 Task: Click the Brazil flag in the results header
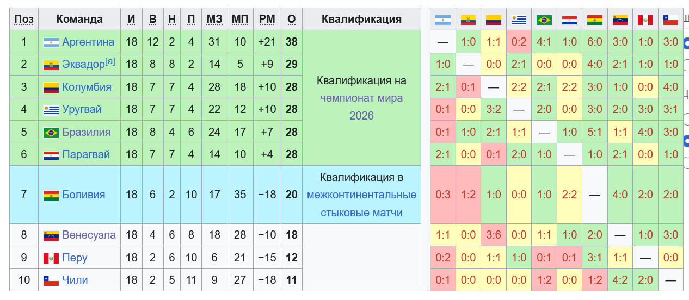(x=544, y=20)
